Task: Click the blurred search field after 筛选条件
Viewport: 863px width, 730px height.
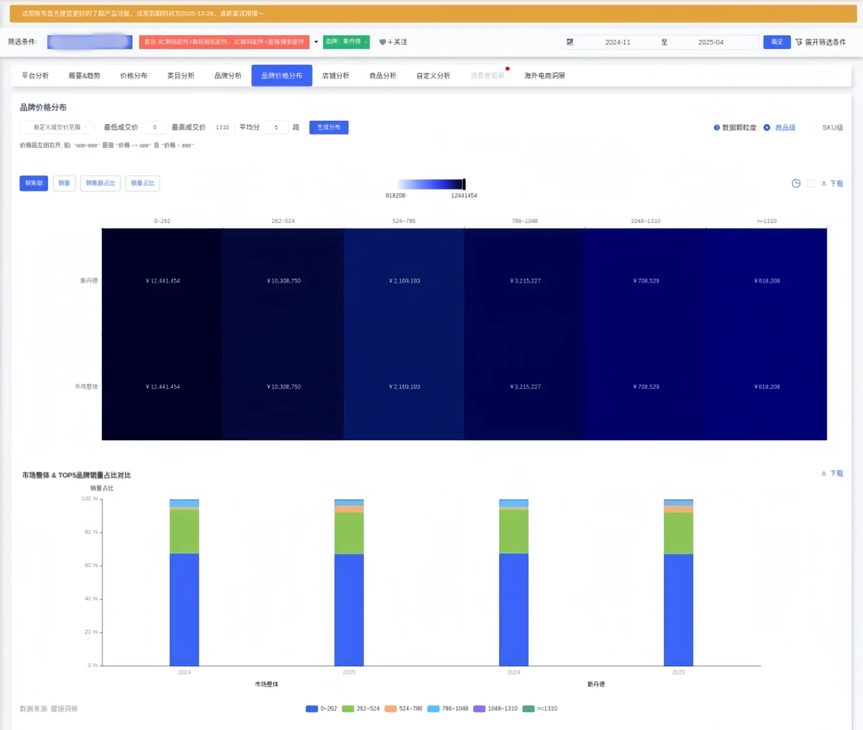Action: [90, 42]
